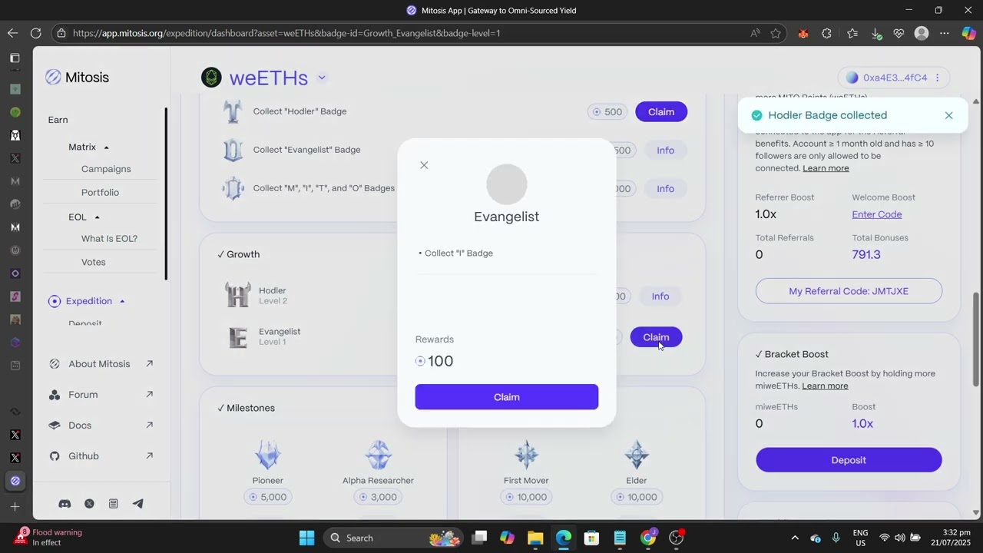This screenshot has width=983, height=553.
Task: Click the Enter Code welcome boost link
Action: click(877, 214)
